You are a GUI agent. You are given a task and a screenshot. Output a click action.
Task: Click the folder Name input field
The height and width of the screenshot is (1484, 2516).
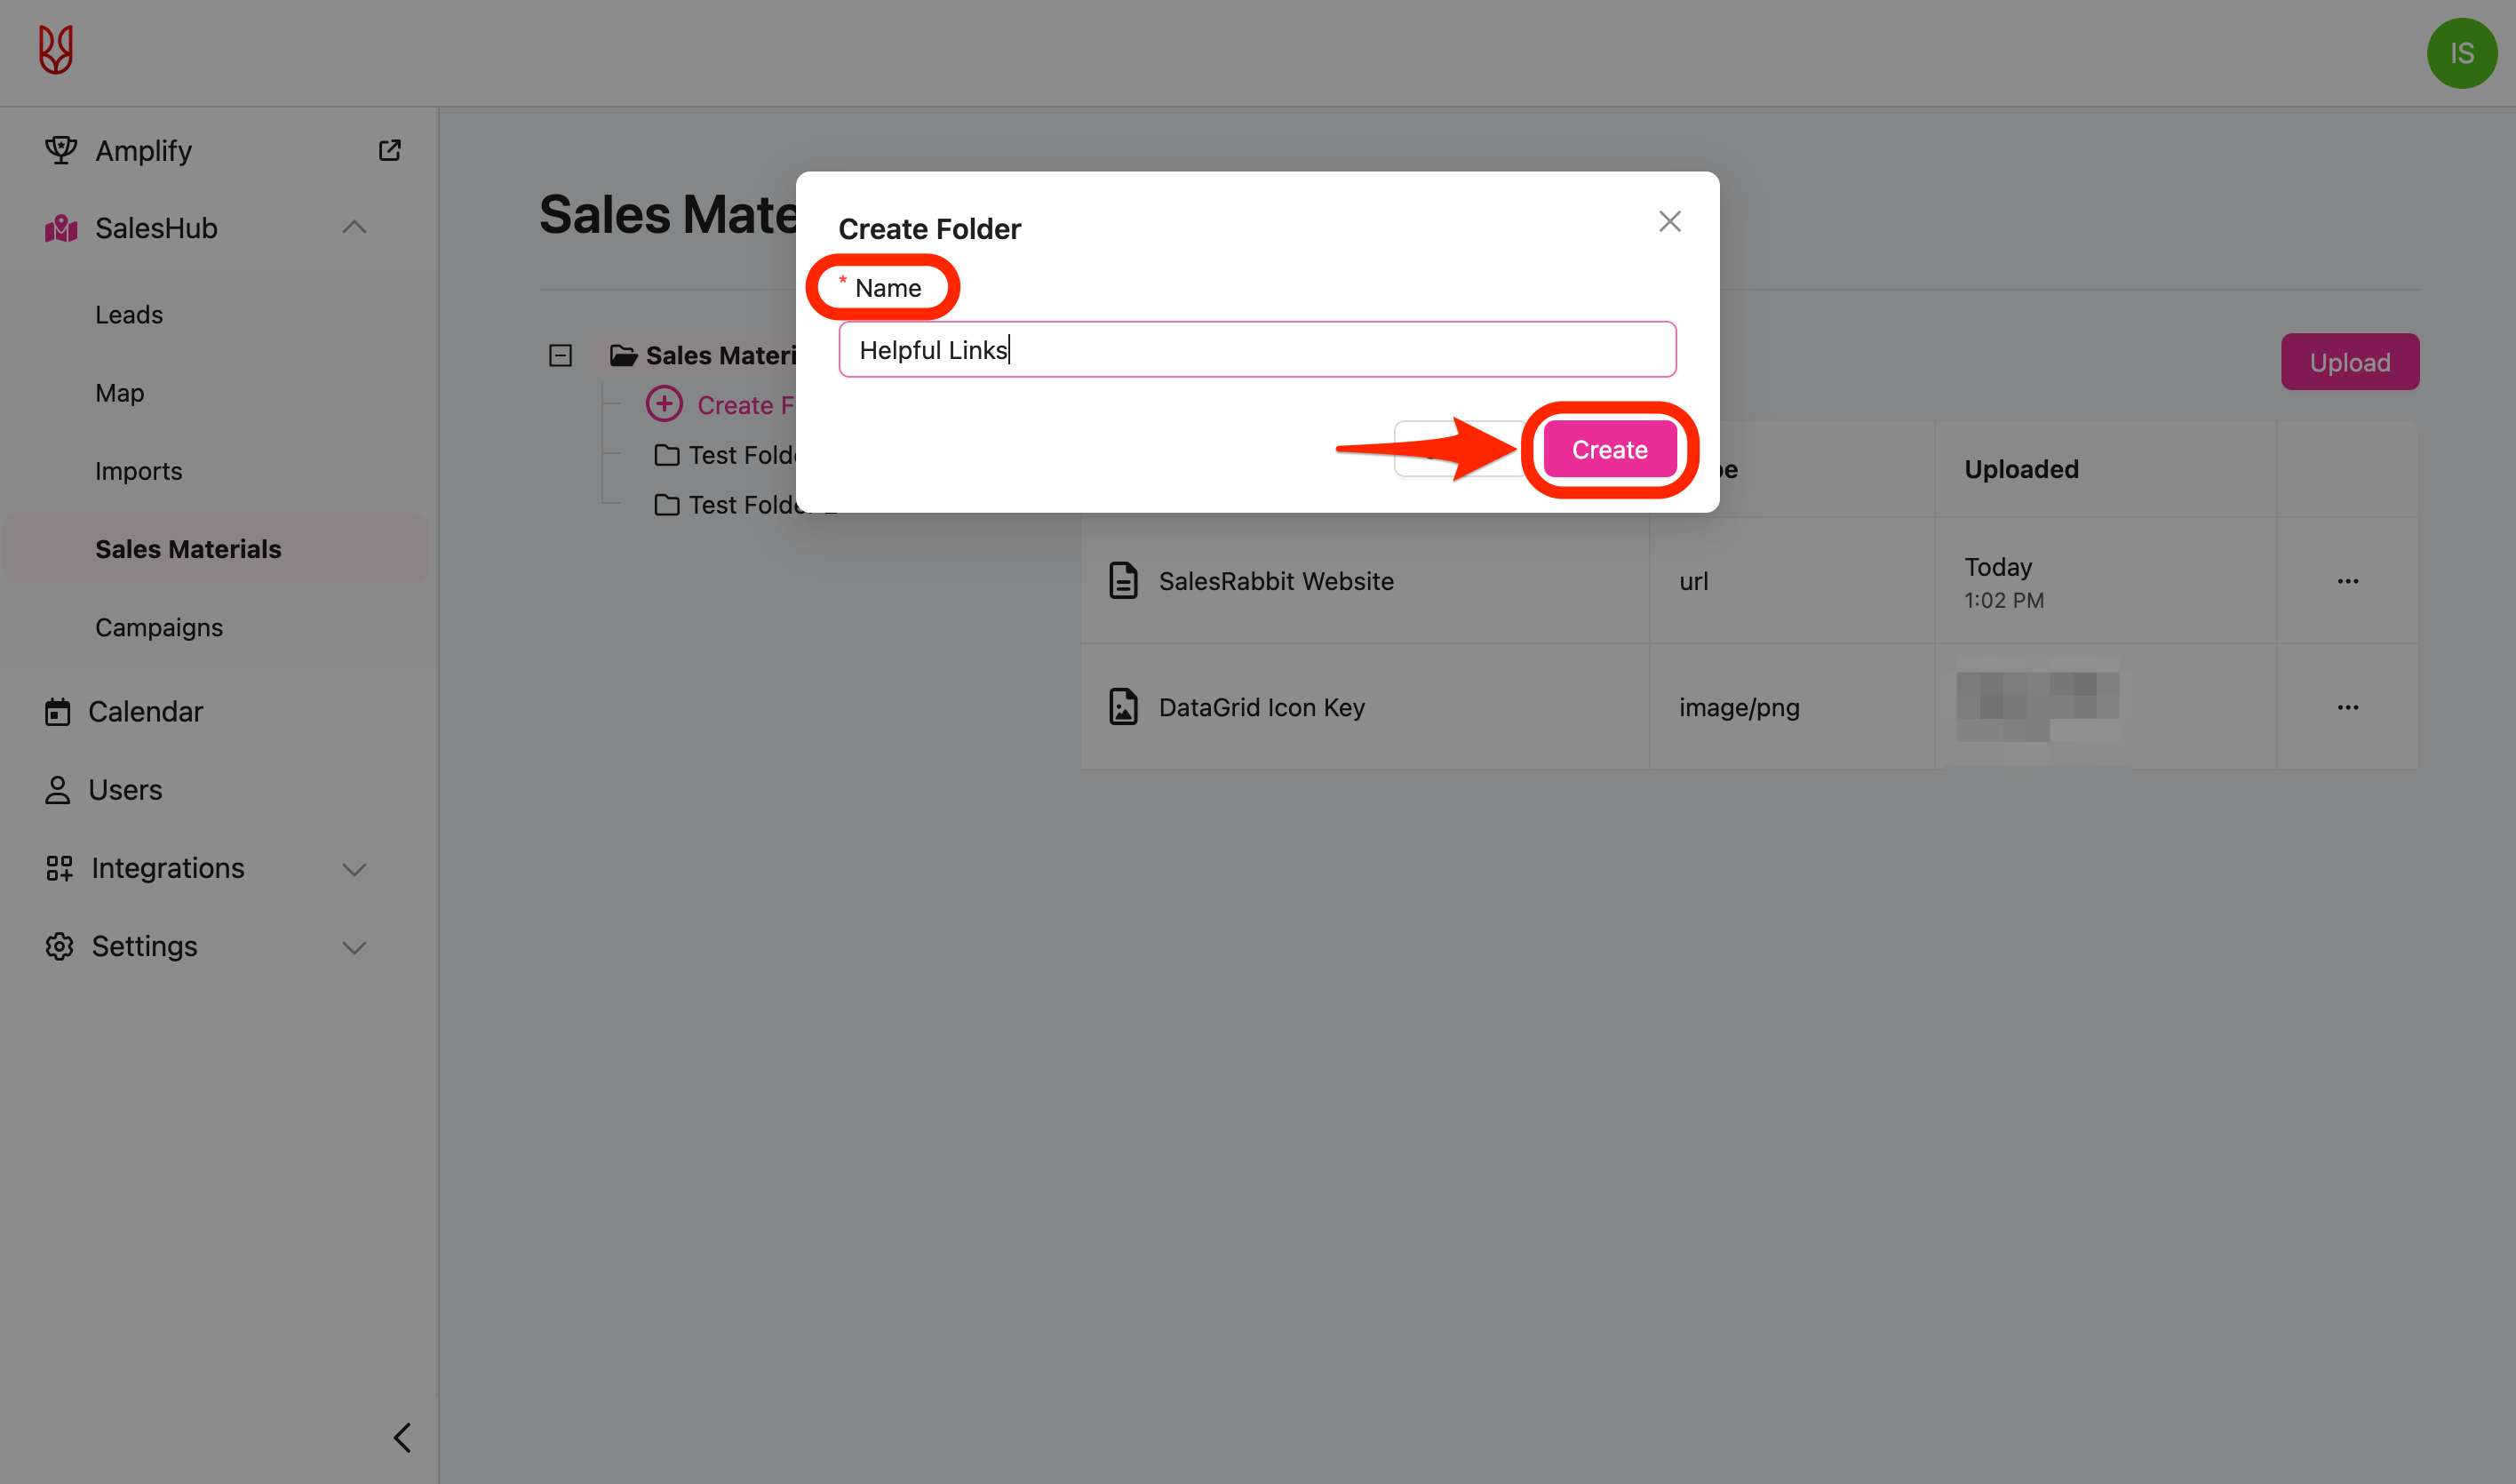(x=1256, y=350)
